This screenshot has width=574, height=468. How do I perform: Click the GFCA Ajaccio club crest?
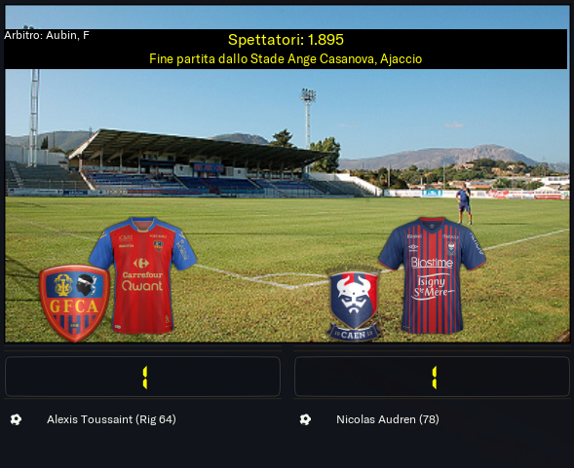[x=74, y=304]
